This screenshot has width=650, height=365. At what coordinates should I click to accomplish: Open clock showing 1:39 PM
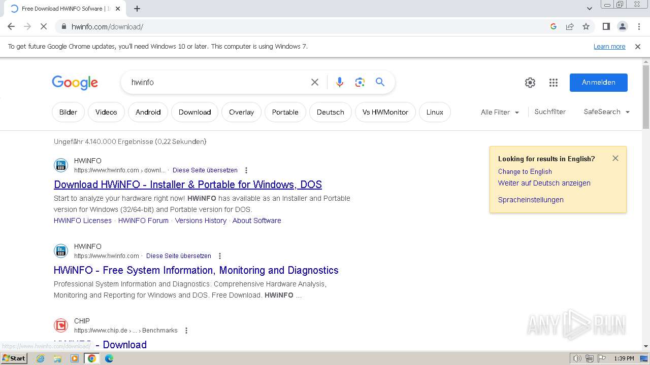(624, 358)
